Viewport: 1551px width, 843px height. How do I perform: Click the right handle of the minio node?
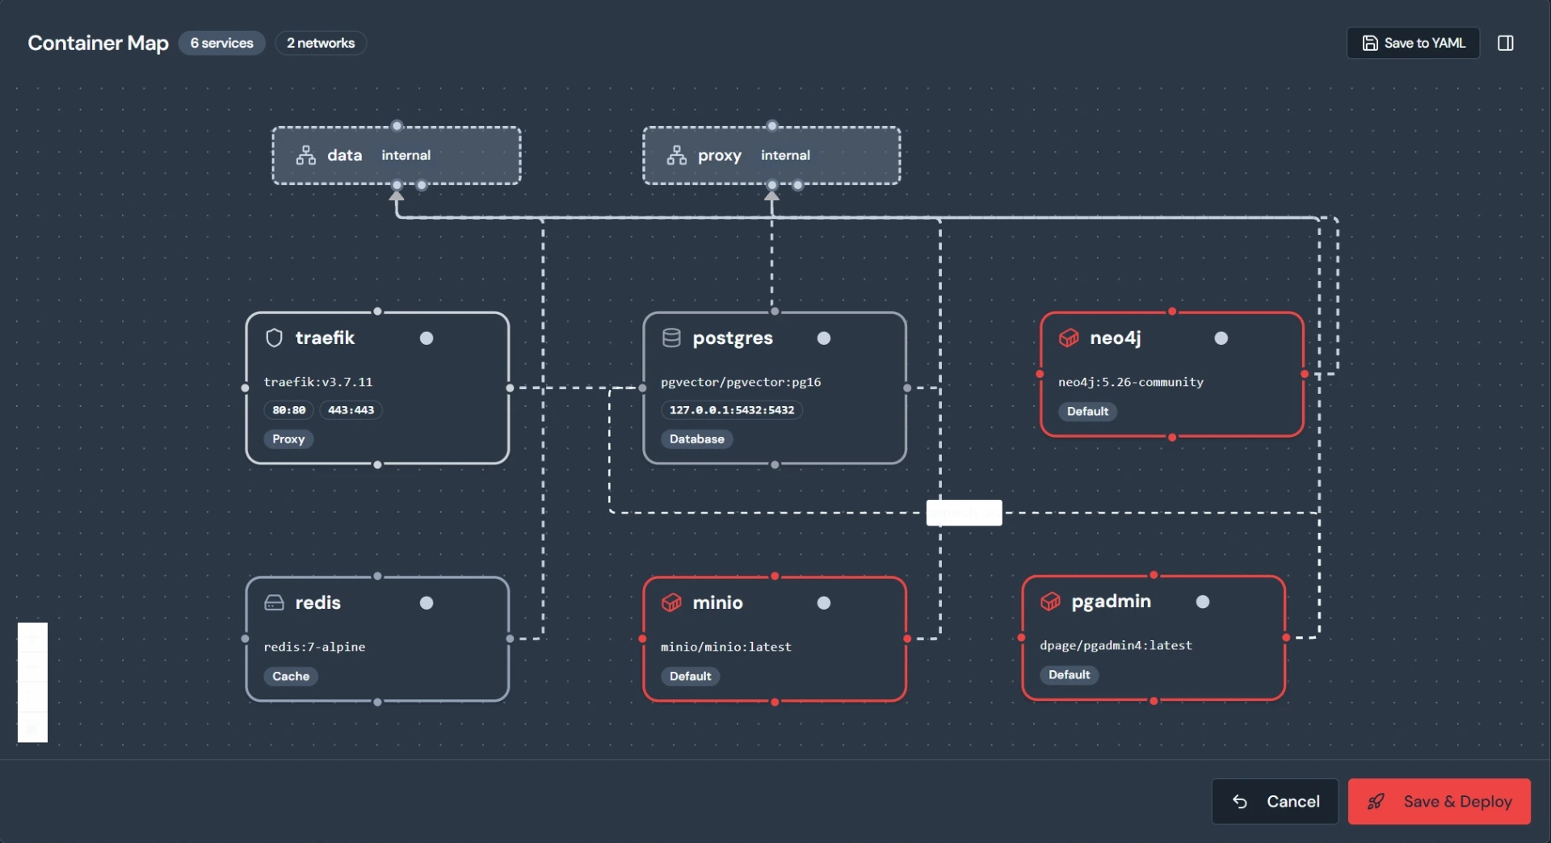pyautogui.click(x=907, y=639)
